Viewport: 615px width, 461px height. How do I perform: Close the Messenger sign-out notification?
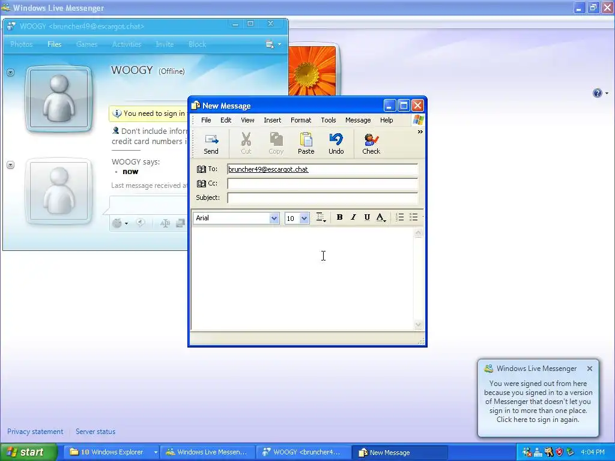pyautogui.click(x=590, y=369)
